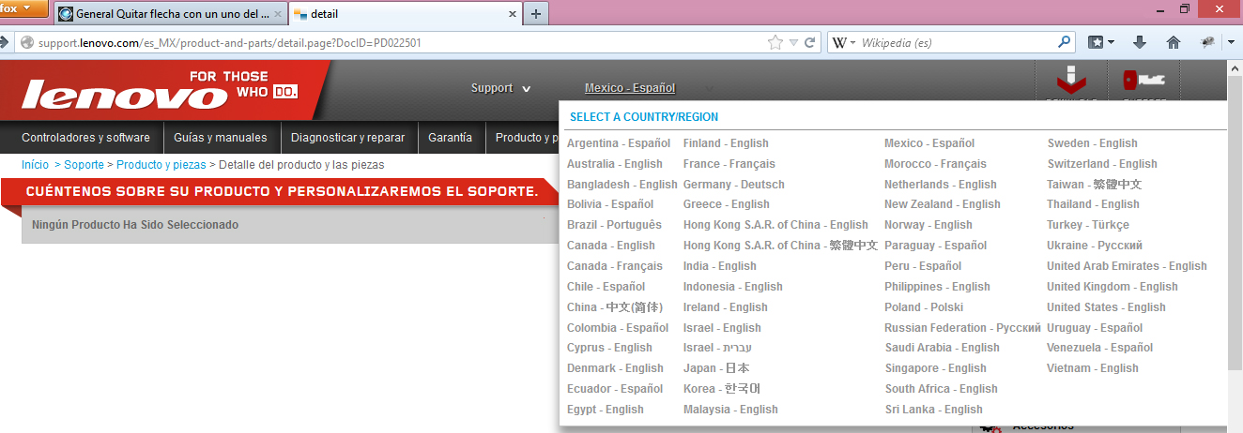Go to Inicio breadcrumb link

click(35, 165)
